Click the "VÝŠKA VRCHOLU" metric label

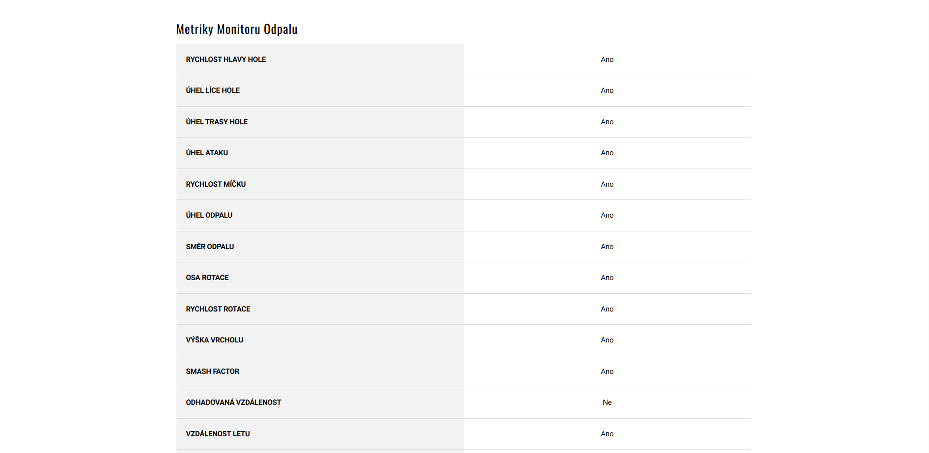click(x=214, y=340)
